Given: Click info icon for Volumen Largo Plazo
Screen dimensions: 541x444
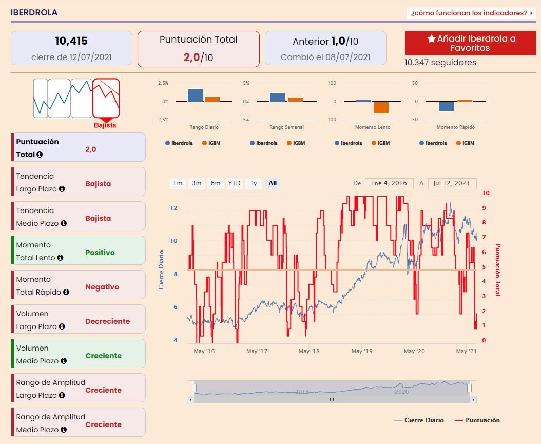Looking at the screenshot, I should click(x=62, y=326).
